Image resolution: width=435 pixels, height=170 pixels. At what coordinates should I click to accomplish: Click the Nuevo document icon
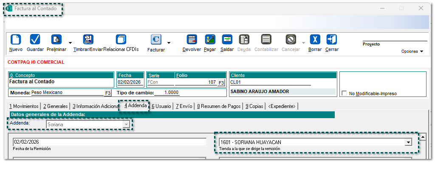tap(16, 40)
